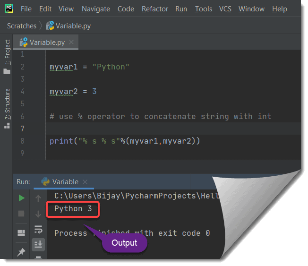Click the Down the stack trace arrow

pos(38,214)
